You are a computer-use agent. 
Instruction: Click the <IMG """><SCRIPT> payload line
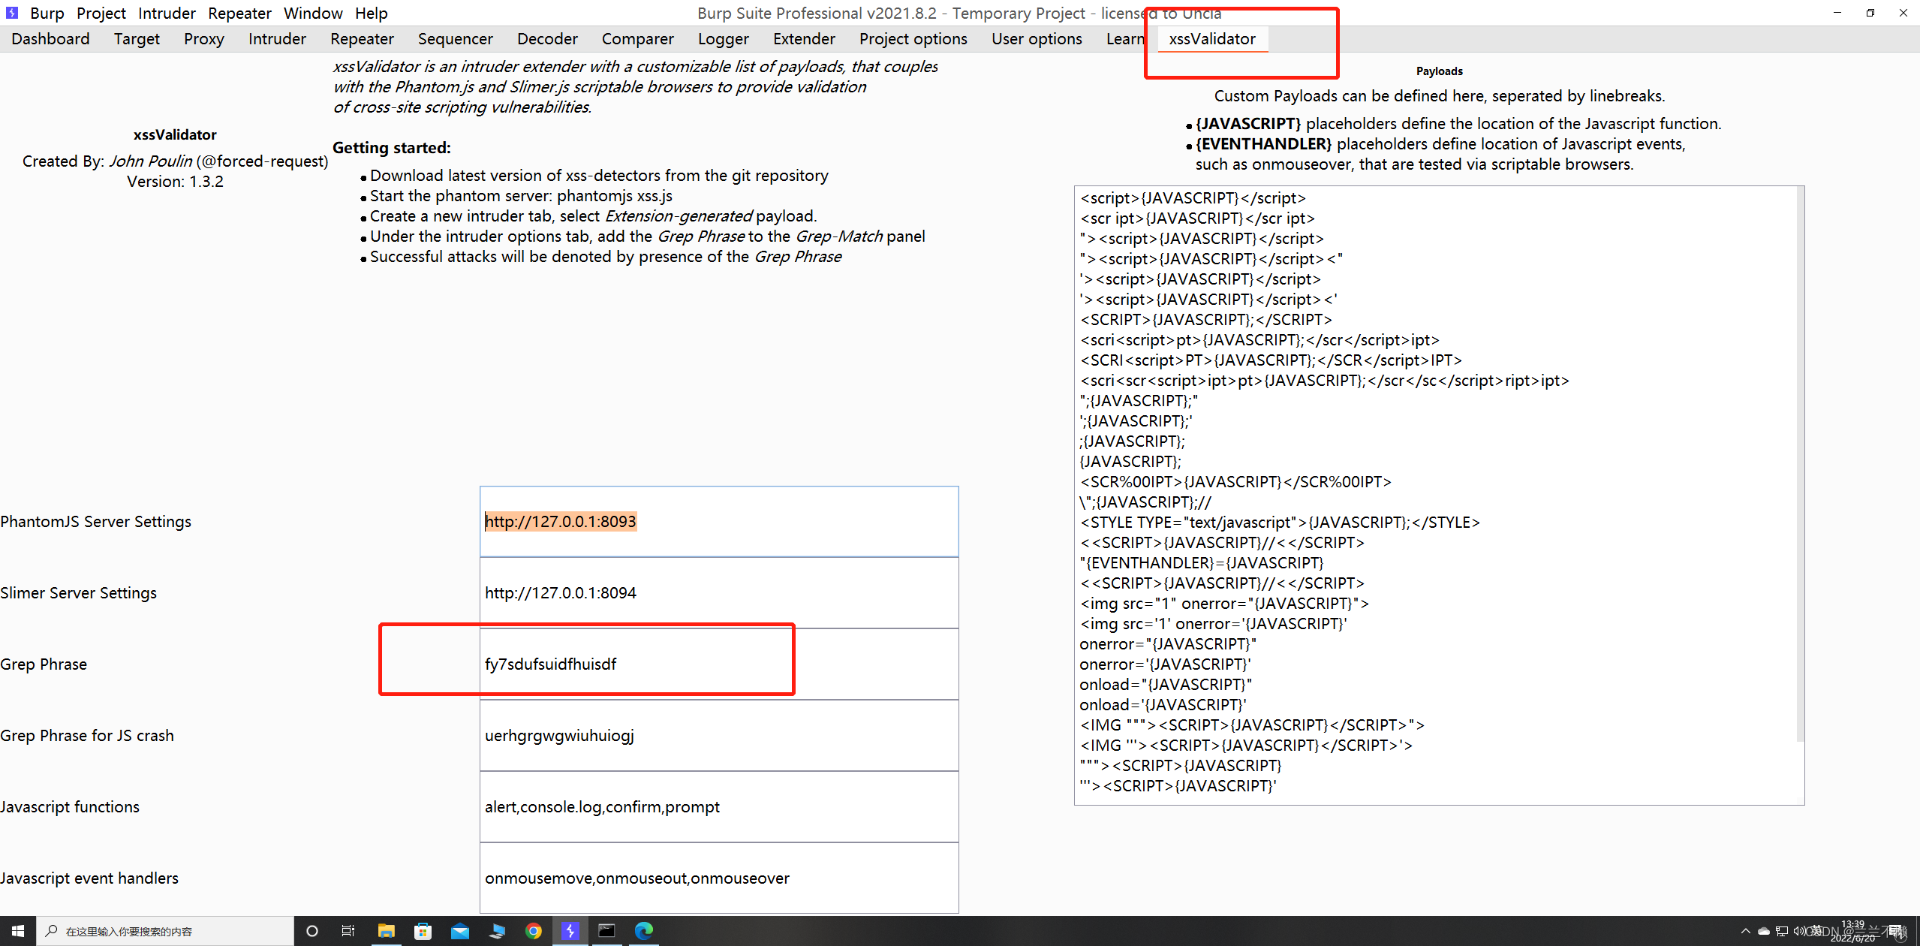pyautogui.click(x=1252, y=725)
